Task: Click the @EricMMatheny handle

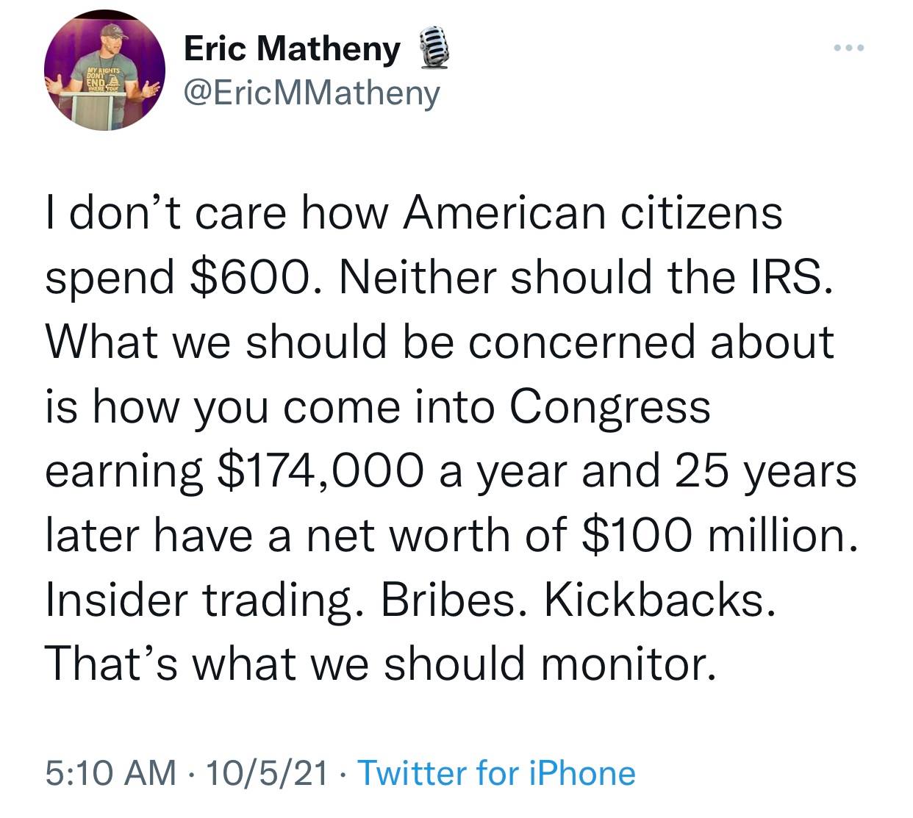Action: 311,93
